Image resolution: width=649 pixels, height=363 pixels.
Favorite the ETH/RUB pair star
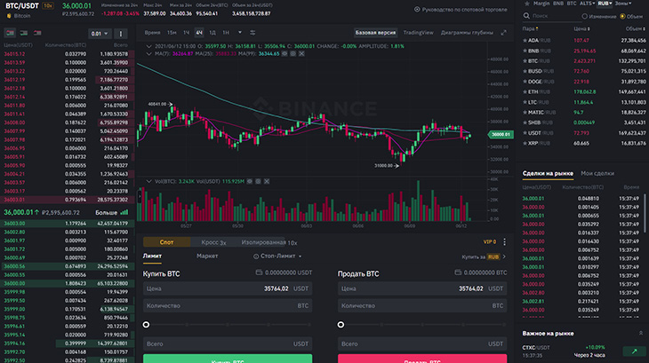tap(525, 91)
